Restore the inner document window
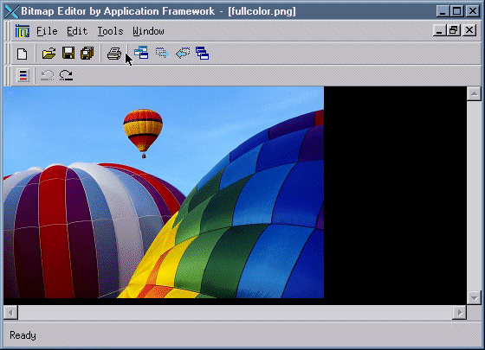The width and height of the screenshot is (485, 350). pyautogui.click(x=454, y=30)
